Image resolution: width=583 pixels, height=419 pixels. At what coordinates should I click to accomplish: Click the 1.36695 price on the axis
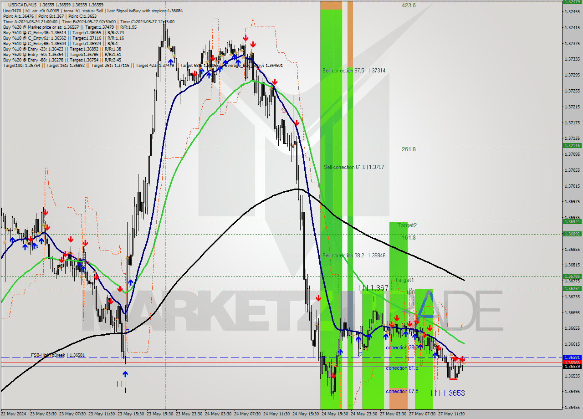[x=572, y=312]
